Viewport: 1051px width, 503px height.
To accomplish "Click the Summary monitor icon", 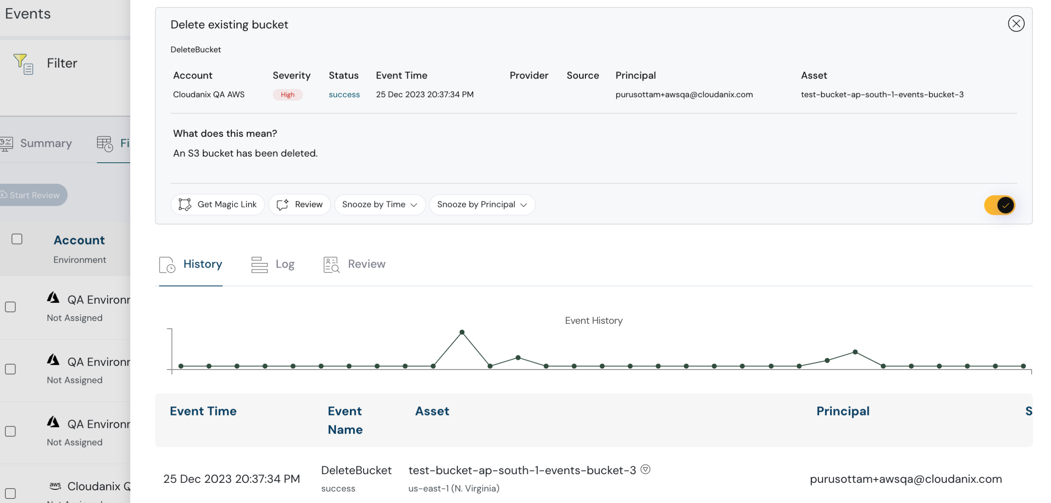I will point(6,143).
